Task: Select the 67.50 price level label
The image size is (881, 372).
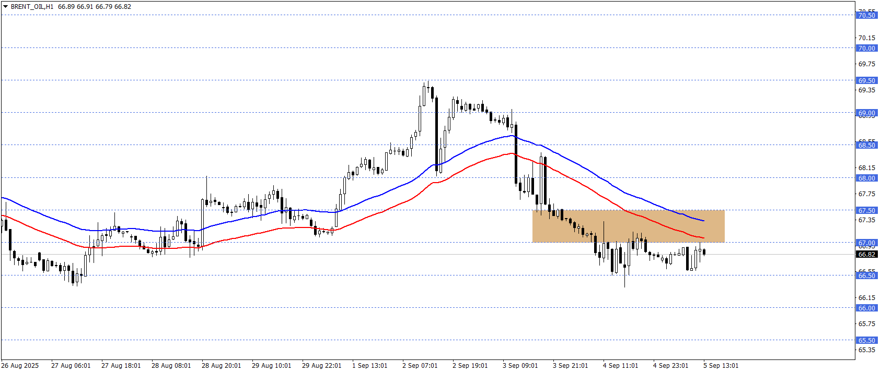Action: (866, 211)
